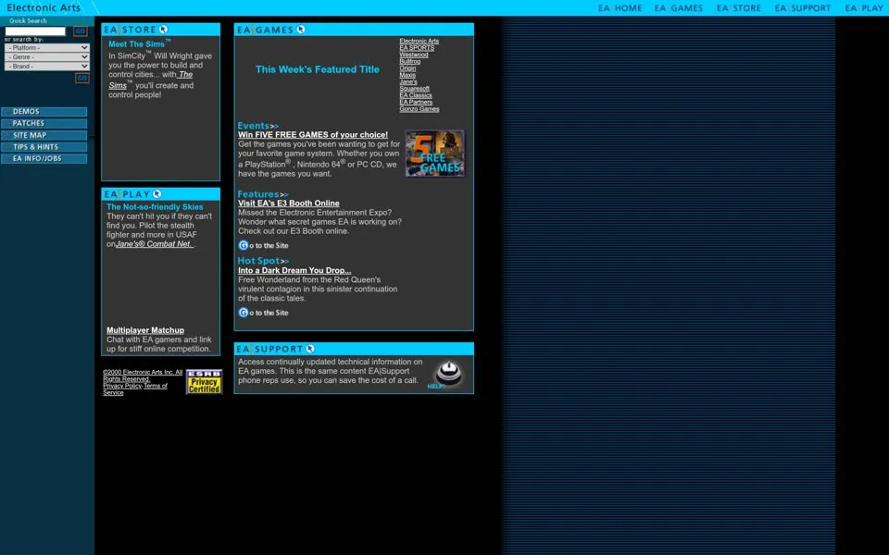Click into the Quick Search text field
Screen dimensions: 889x555
point(35,31)
